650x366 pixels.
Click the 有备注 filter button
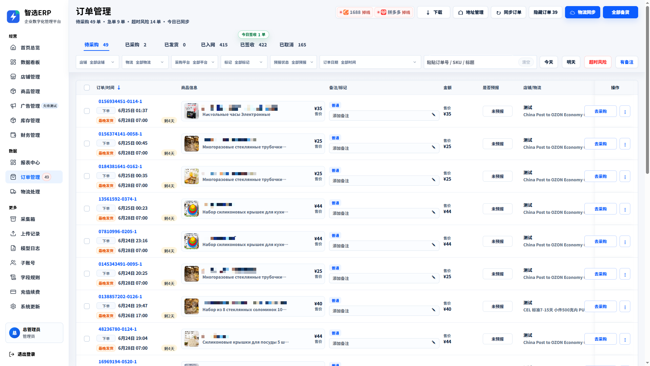(x=627, y=62)
